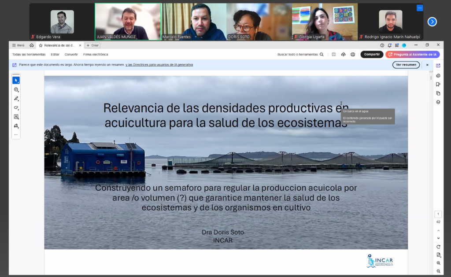Click the Ver resumen button
451x277 pixels.
406,65
